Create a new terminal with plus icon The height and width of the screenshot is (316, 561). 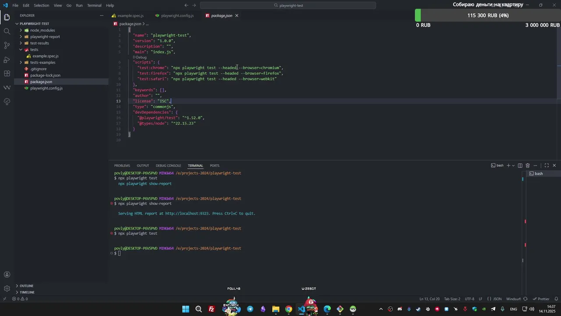pyautogui.click(x=508, y=165)
